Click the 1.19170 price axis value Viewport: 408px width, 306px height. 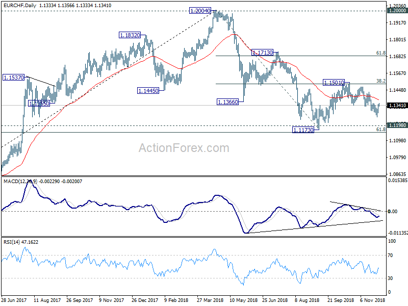[397, 23]
